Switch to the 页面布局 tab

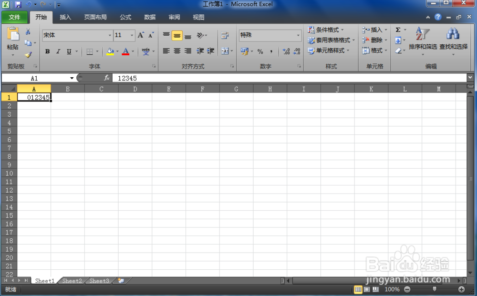[95, 17]
